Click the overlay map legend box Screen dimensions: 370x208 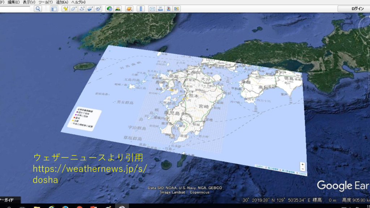[x=84, y=118]
